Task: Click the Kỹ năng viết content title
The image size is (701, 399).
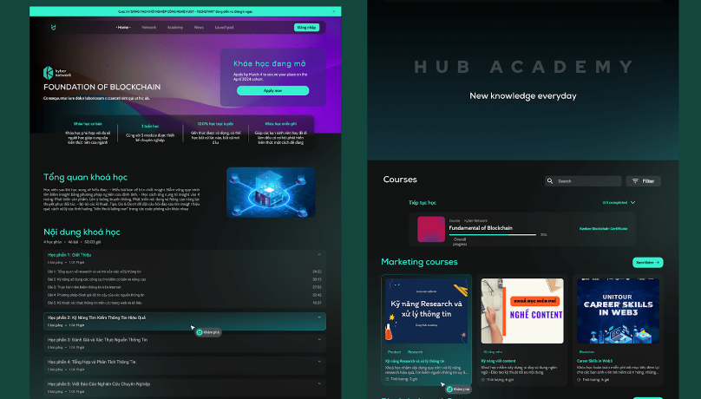Action: (498, 361)
